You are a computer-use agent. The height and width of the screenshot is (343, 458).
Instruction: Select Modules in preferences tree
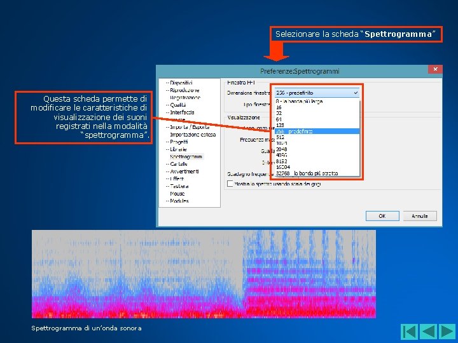[x=179, y=201]
